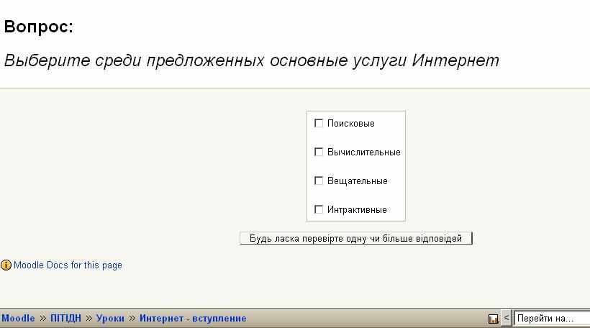Navigate to Уроки breadcrumb link
Viewport: 590px width, 328px height.
click(x=110, y=318)
